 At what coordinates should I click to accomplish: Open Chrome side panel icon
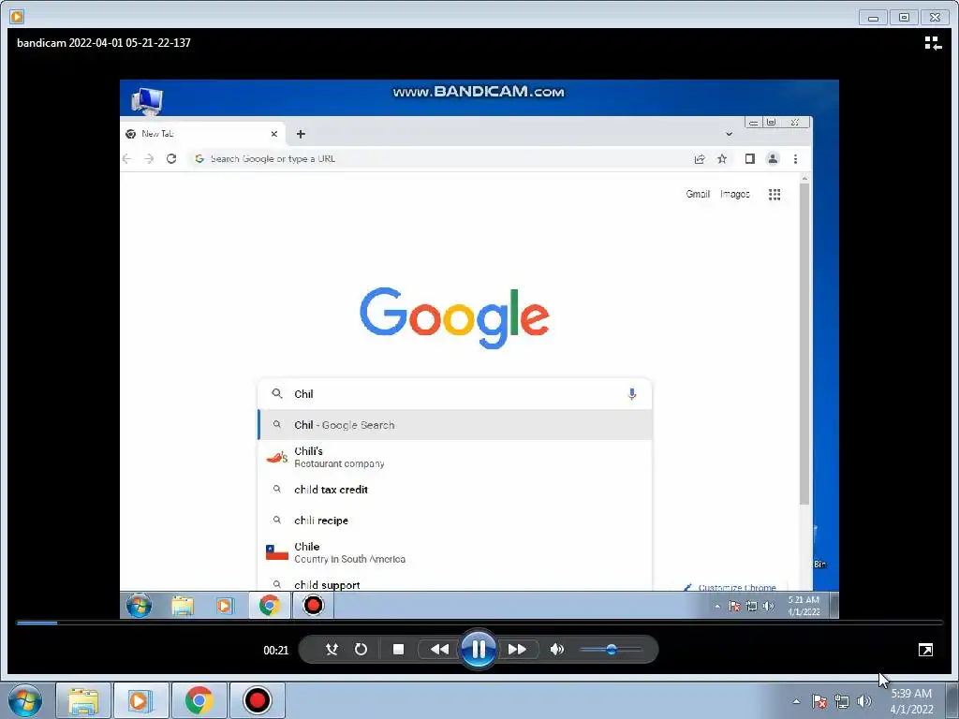(750, 159)
